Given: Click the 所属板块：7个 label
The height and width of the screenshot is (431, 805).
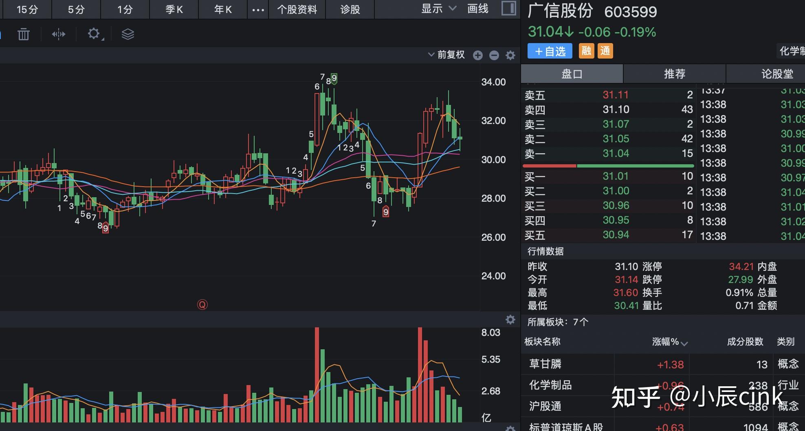Looking at the screenshot, I should 558,322.
